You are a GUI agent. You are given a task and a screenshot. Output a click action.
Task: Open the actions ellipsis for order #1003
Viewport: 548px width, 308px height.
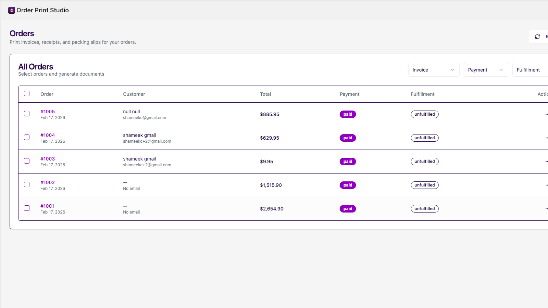[546, 161]
